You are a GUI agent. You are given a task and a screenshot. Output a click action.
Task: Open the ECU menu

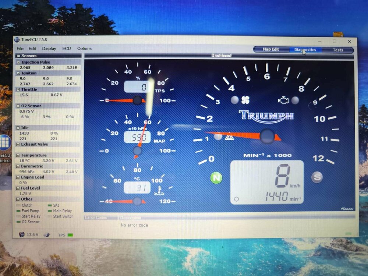pos(66,48)
